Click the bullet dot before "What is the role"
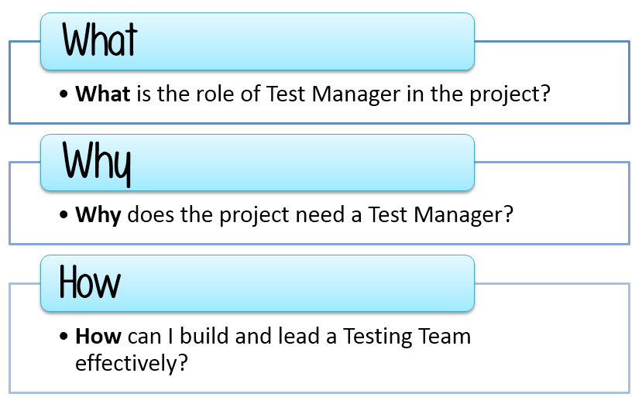 (64, 94)
